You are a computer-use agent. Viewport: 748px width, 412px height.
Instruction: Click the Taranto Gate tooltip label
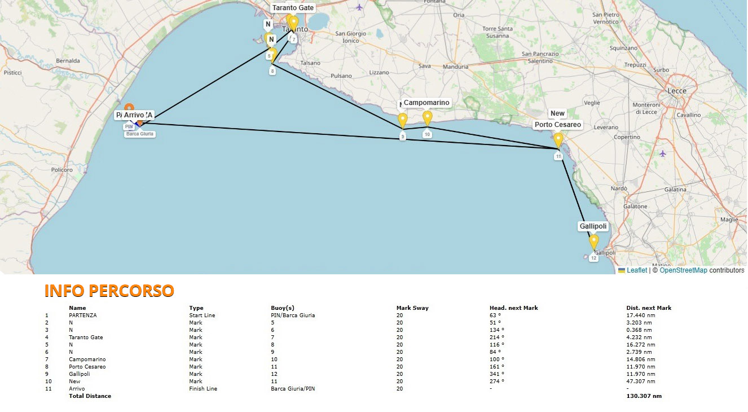(293, 8)
